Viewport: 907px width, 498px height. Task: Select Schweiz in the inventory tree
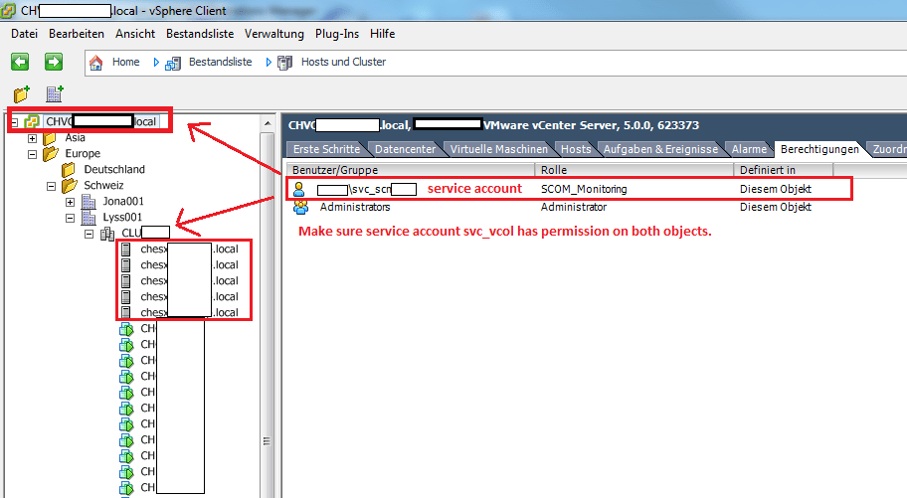point(103,185)
